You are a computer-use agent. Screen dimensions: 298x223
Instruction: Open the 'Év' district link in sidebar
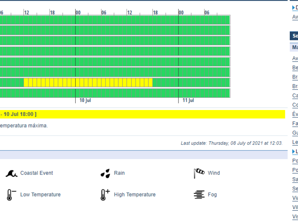295,114
